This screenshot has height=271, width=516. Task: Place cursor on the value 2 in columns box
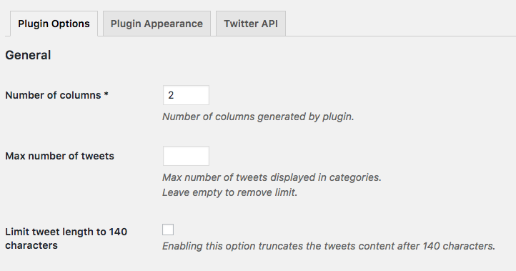click(171, 95)
